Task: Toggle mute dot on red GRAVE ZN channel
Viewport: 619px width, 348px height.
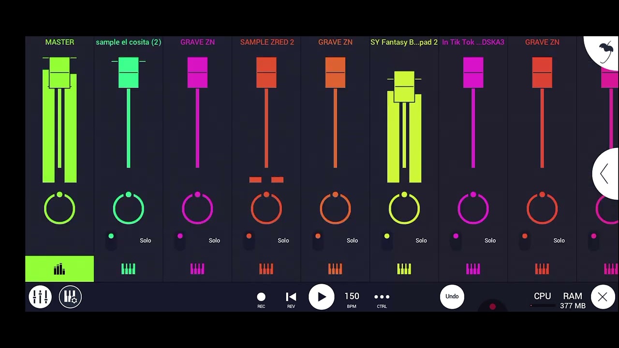Action: tap(525, 236)
